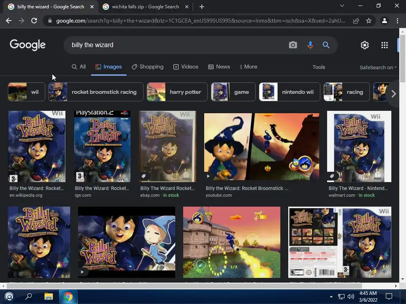Filter by harry potter chip
406x304 pixels.
click(177, 92)
